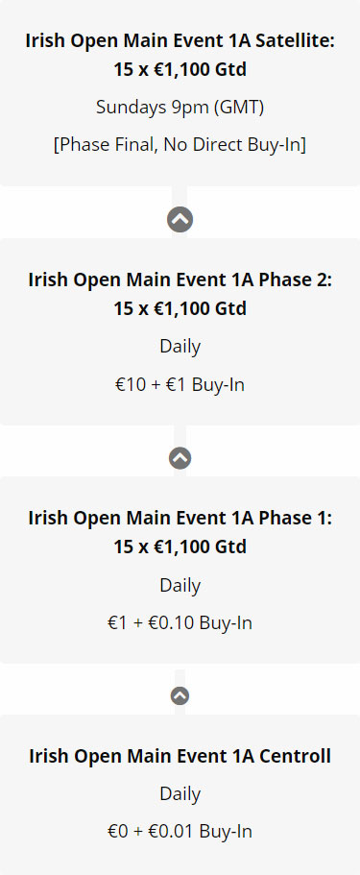Click the Daily label in the Phase 1 card
Viewport: 360px width, 875px height.
[180, 585]
